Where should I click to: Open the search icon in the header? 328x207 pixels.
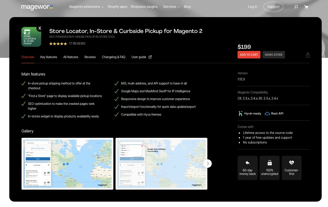coord(296,7)
